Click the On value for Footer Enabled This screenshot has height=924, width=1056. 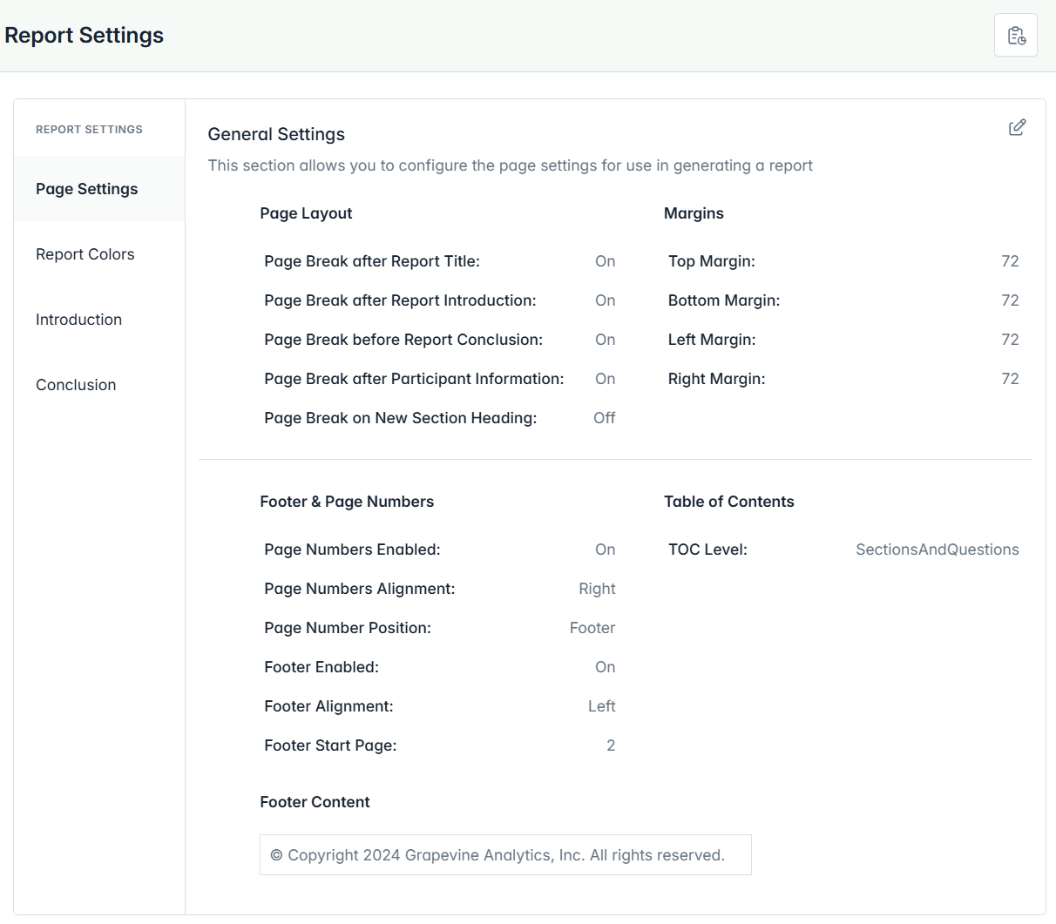pos(605,667)
